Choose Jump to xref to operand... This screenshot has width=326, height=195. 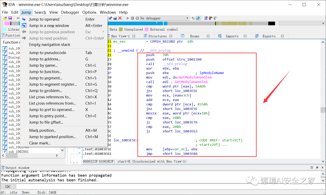(64, 109)
